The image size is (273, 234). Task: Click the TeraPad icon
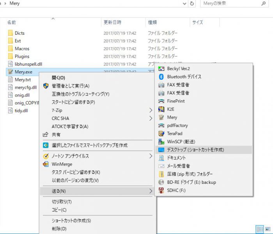161,134
